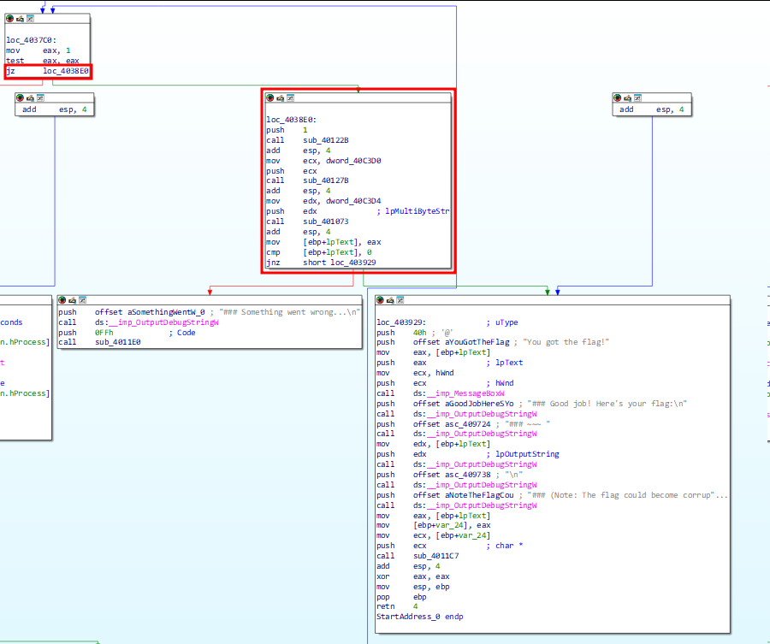Click the group-node icon of loc_403929 block
Viewport: 770px width, 644px height.
click(x=400, y=300)
